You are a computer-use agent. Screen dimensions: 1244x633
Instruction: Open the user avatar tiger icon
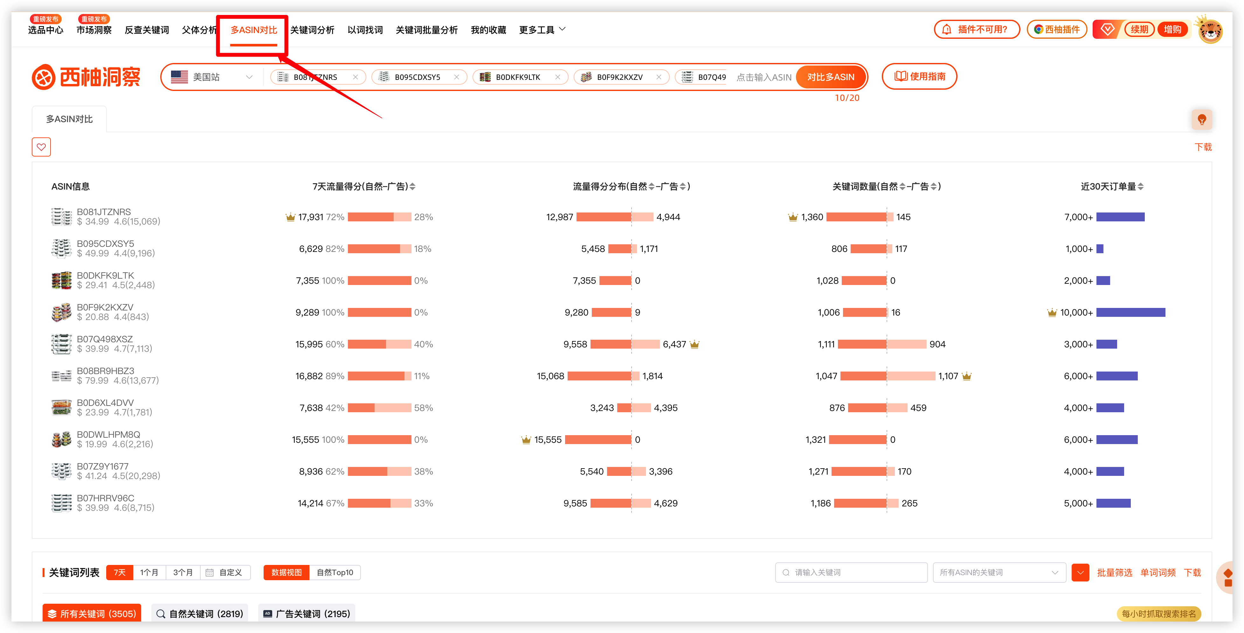point(1210,30)
